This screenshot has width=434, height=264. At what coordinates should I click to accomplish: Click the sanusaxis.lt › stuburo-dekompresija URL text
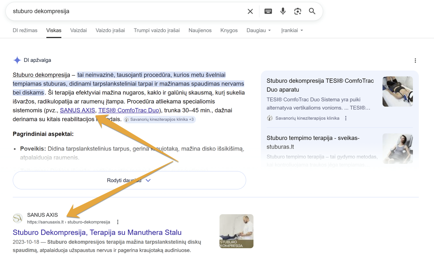tap(69, 222)
